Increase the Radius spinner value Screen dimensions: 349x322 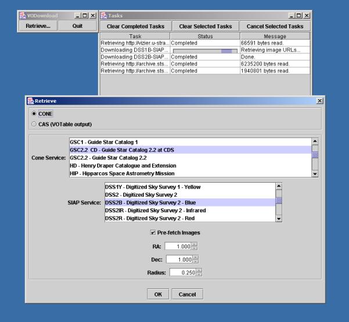(199, 269)
